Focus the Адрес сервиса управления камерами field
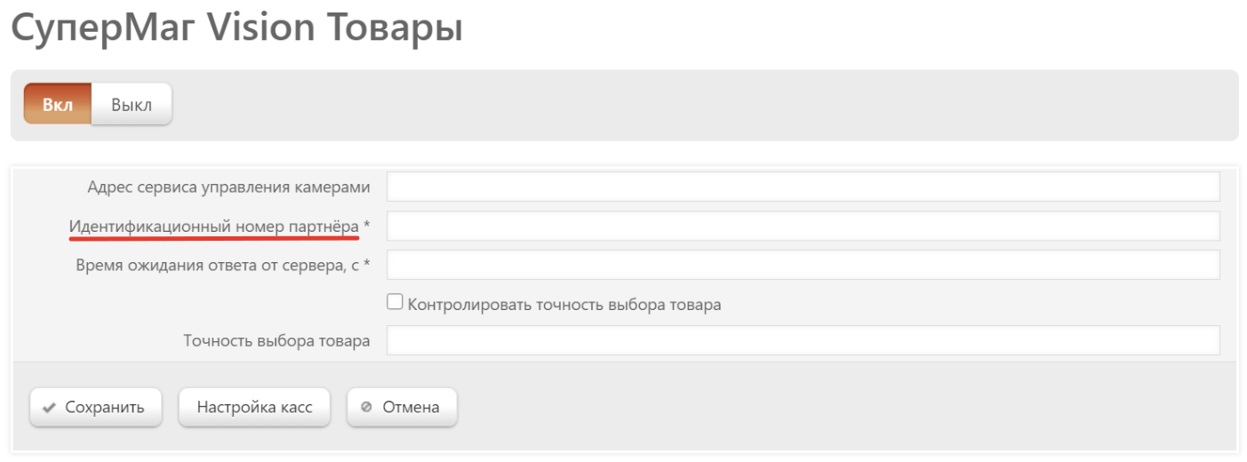The height and width of the screenshot is (462, 1247). [803, 187]
